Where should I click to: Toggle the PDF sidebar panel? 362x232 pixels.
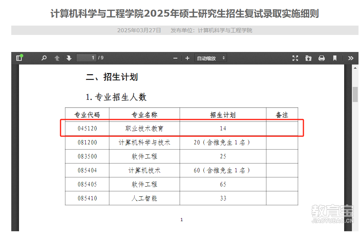point(19,58)
